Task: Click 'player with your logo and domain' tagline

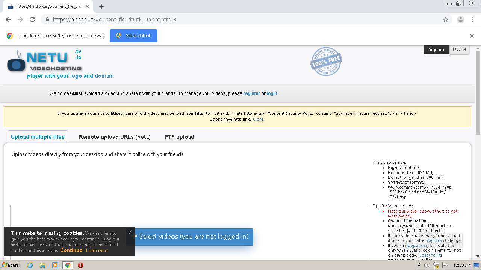Action: (x=70, y=76)
